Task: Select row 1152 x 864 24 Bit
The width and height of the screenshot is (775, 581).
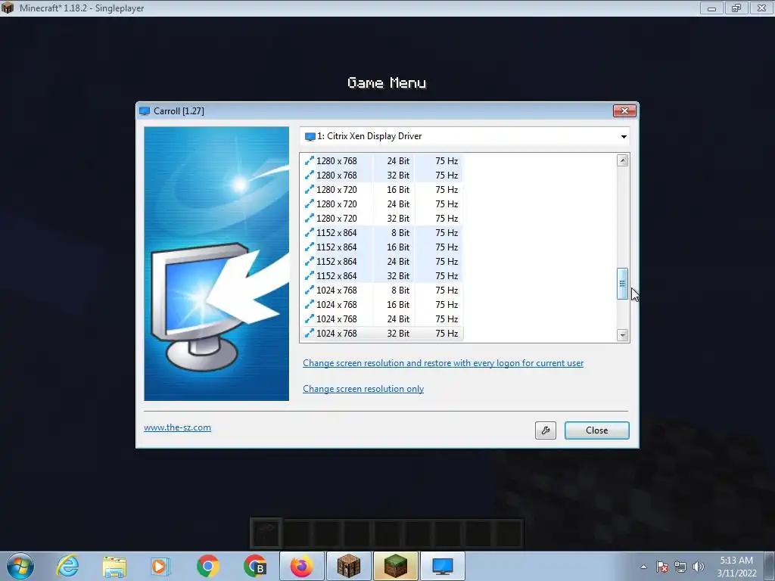Action: pos(381,261)
